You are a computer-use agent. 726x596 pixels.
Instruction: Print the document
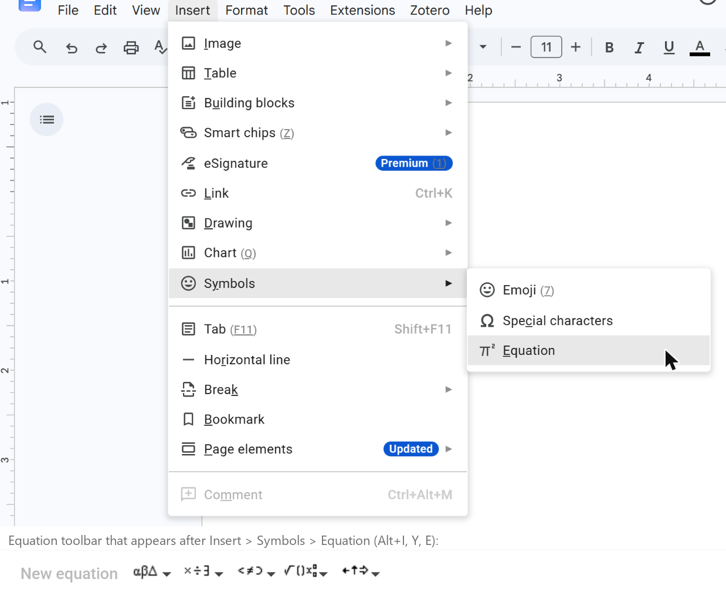[131, 48]
